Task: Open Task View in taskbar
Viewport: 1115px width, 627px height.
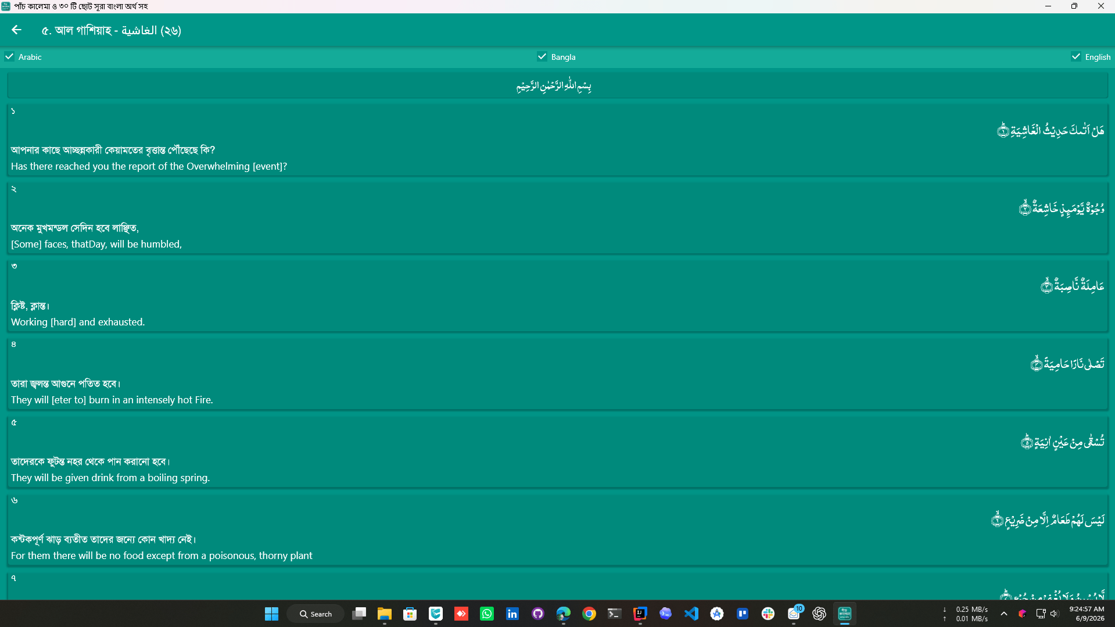Action: pyautogui.click(x=359, y=614)
